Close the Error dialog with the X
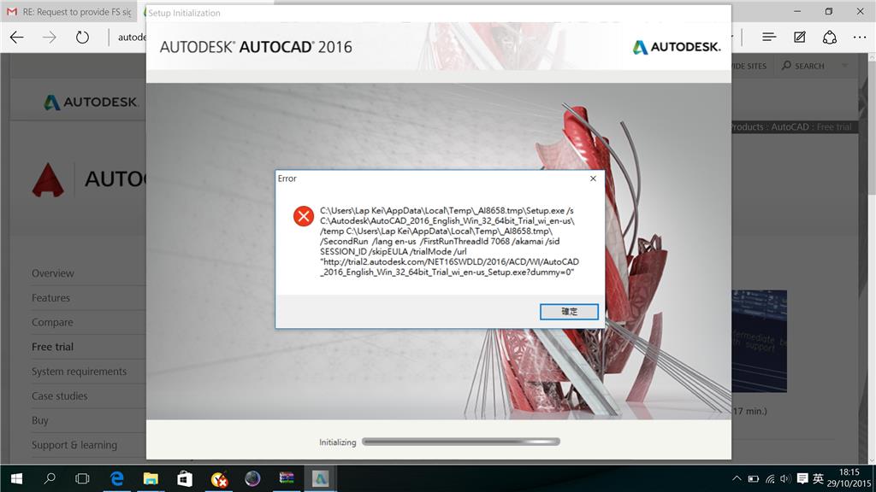The width and height of the screenshot is (876, 492). point(593,179)
